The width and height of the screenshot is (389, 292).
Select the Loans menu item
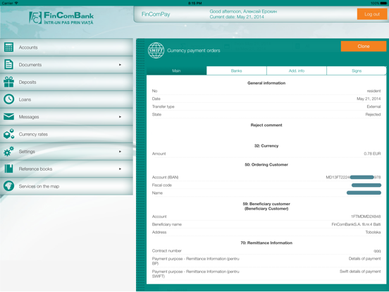click(66, 99)
